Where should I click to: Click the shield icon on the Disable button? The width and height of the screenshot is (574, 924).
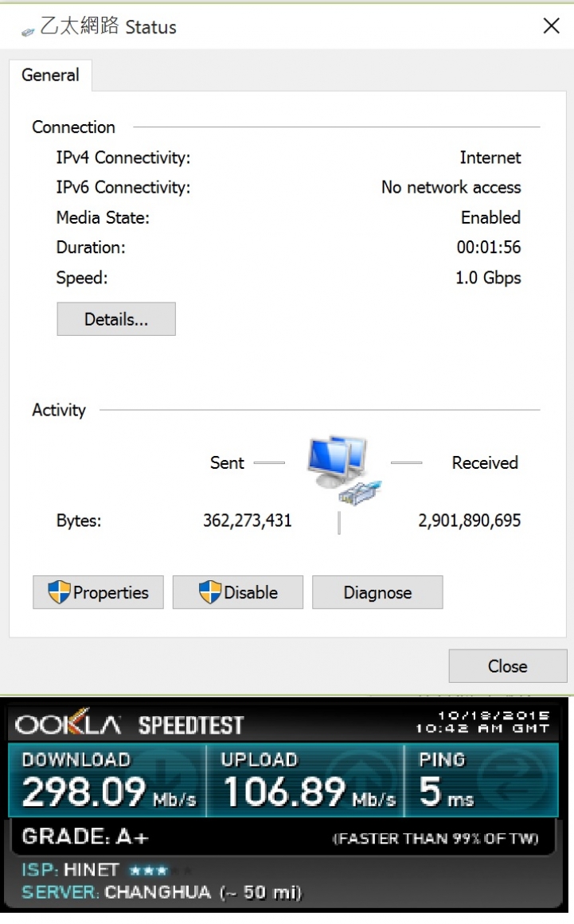pyautogui.click(x=210, y=591)
